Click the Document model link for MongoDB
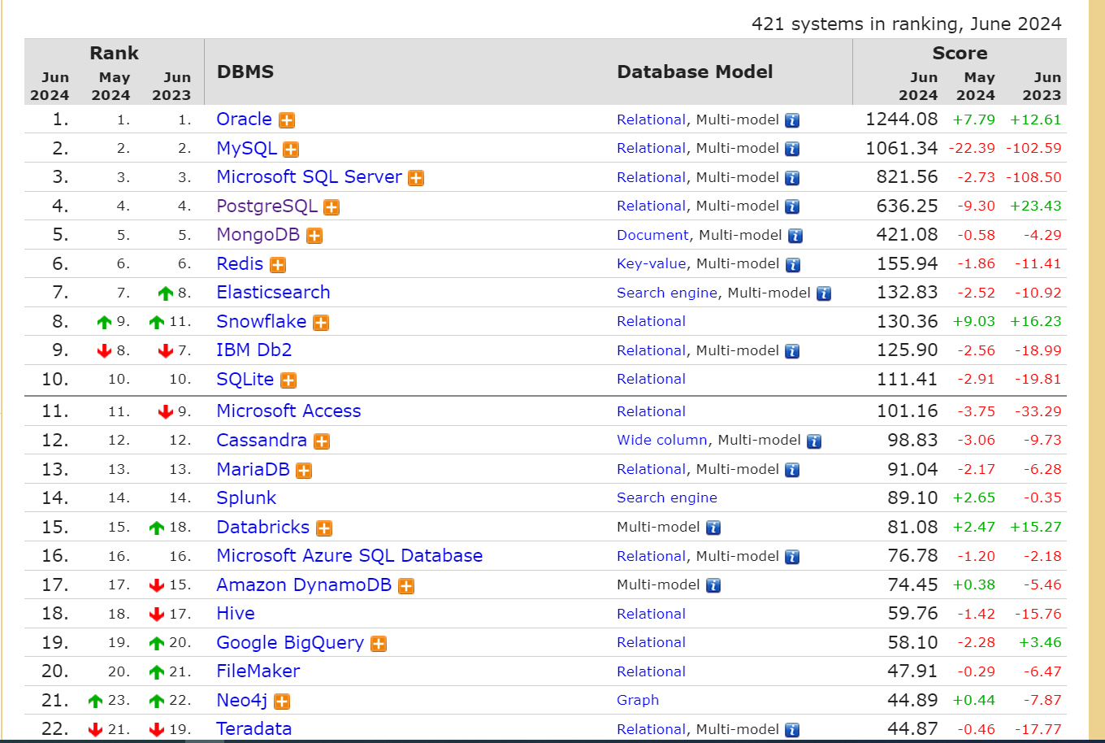 coord(652,235)
